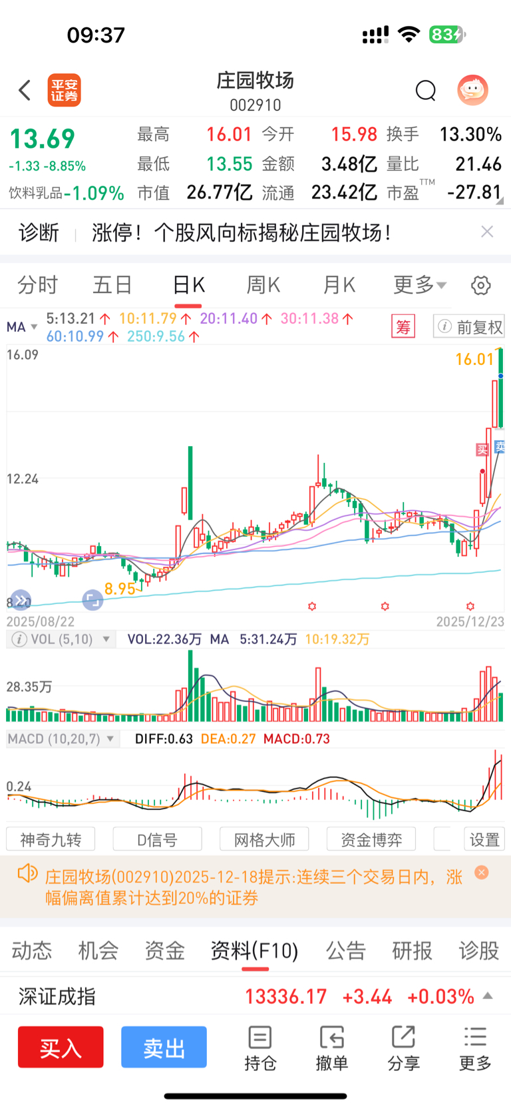The height and width of the screenshot is (1109, 511).
Task: Open the MACD (10,20,7) indicator dropdown
Action: [63, 739]
